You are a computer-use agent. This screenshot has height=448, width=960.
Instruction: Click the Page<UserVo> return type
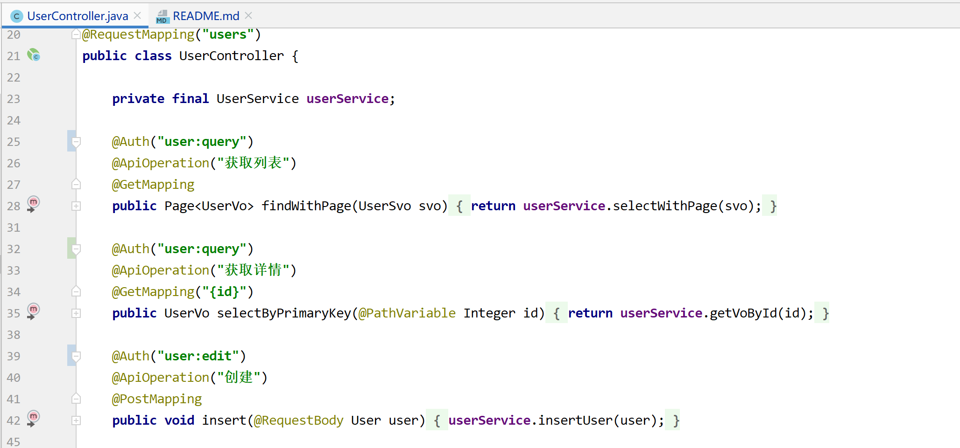[209, 206]
